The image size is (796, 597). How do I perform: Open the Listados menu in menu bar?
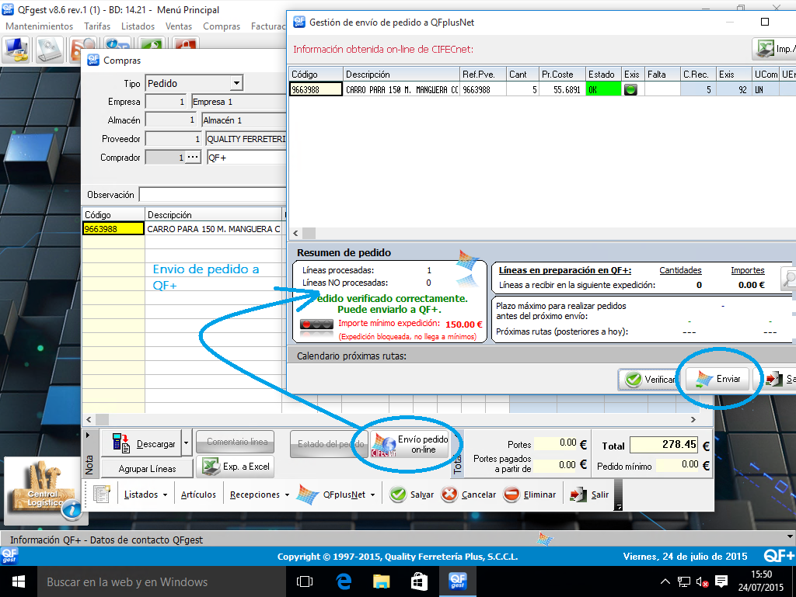(138, 26)
